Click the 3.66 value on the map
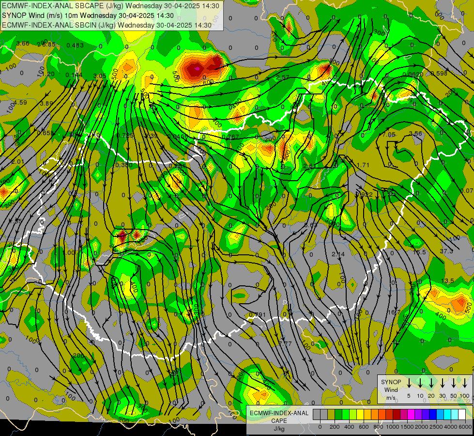474x436 pixels. pyautogui.click(x=23, y=43)
